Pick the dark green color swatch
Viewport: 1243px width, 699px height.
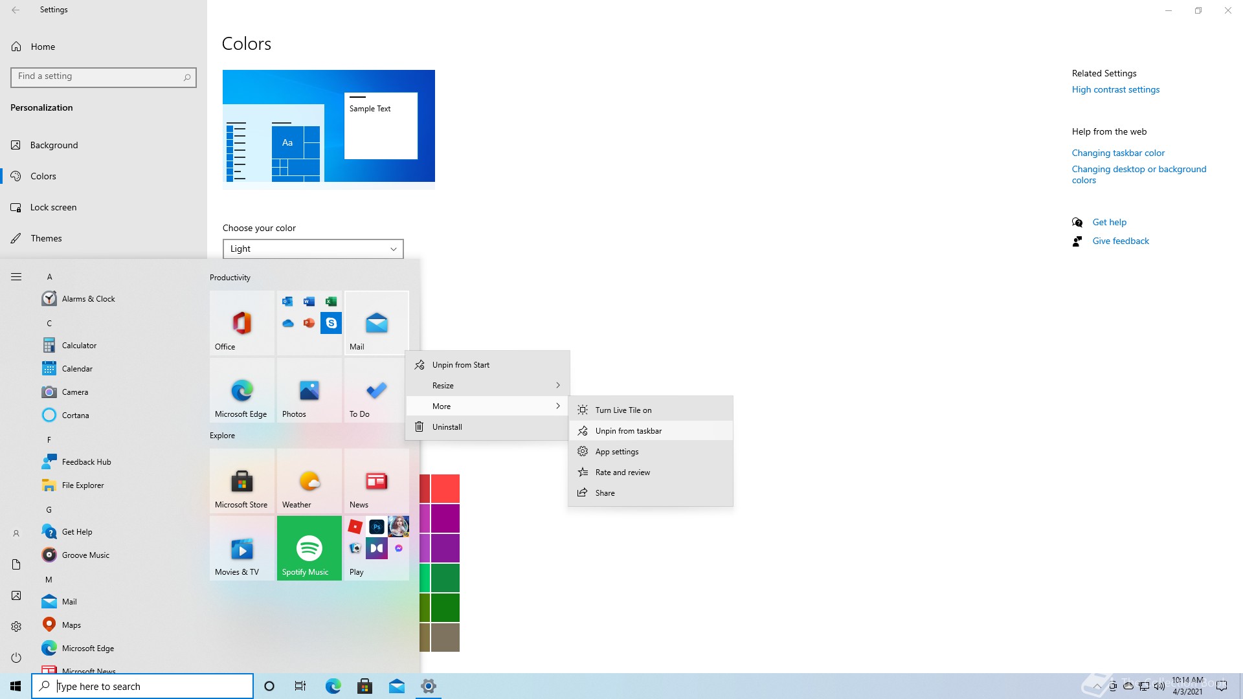(445, 608)
